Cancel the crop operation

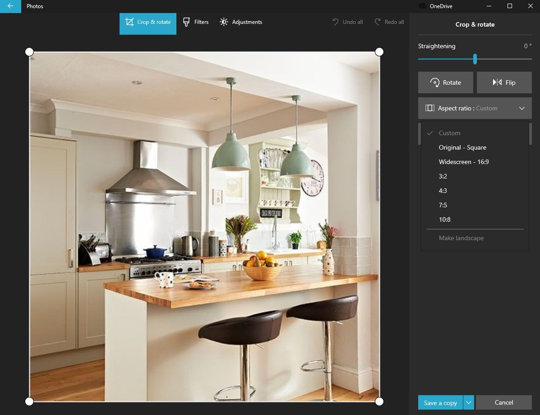point(503,402)
